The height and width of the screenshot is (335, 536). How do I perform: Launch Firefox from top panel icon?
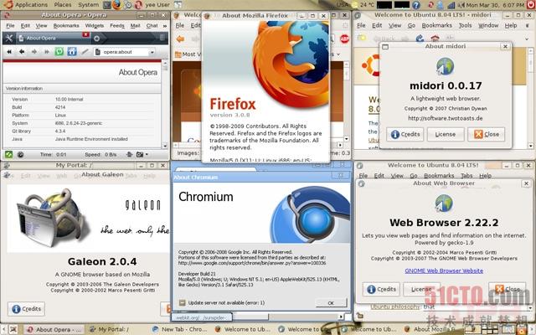click(x=117, y=5)
